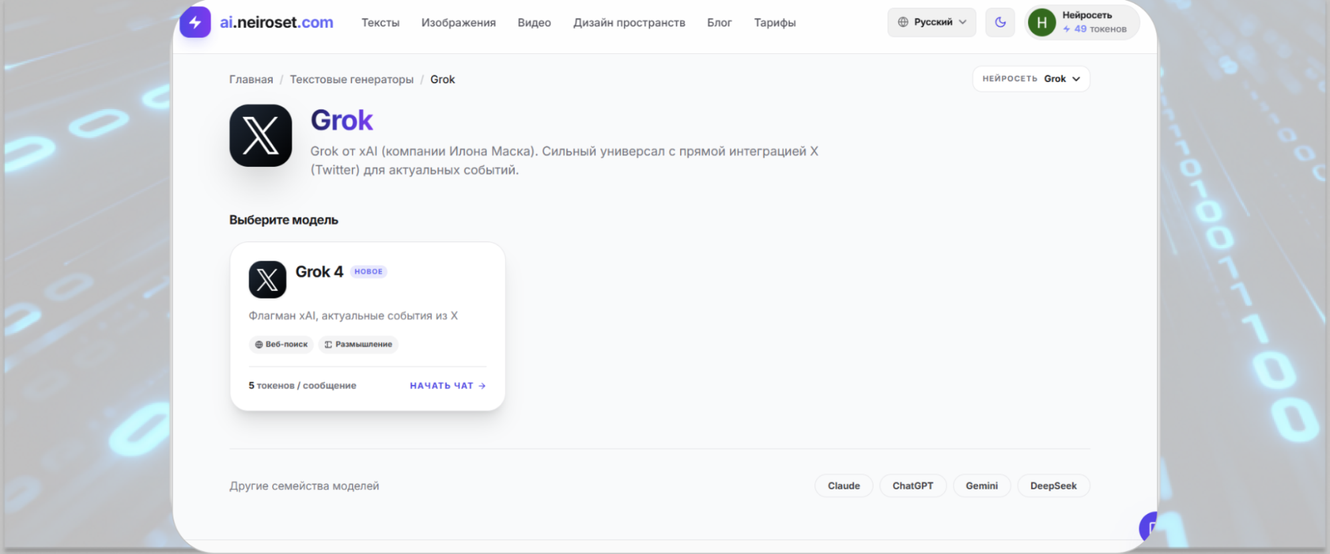Click the Новое badge on Grok 4
The image size is (1330, 554).
click(x=369, y=271)
